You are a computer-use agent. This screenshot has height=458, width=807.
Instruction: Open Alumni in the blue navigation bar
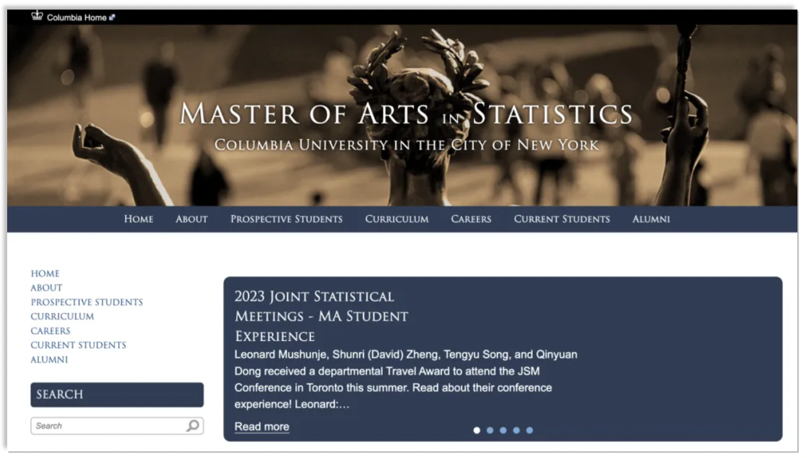point(651,219)
